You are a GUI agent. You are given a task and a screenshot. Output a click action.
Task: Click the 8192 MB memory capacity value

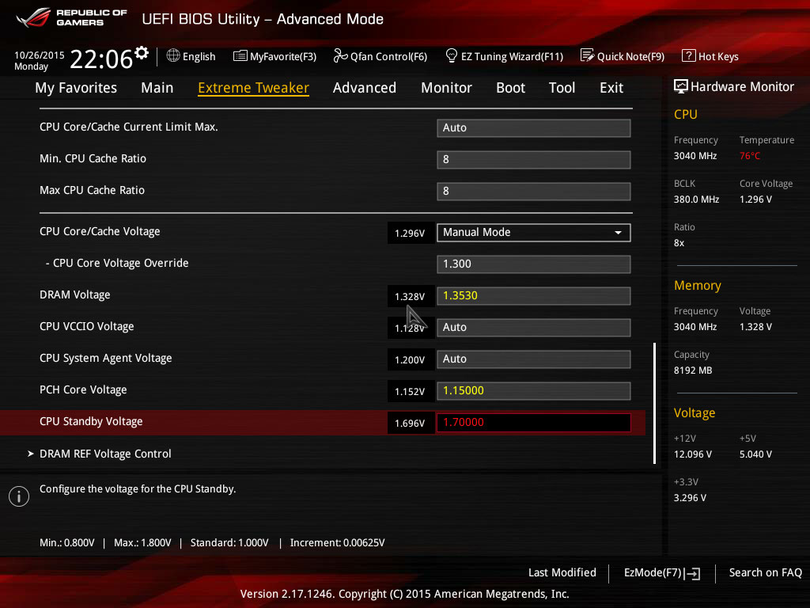[x=693, y=370]
